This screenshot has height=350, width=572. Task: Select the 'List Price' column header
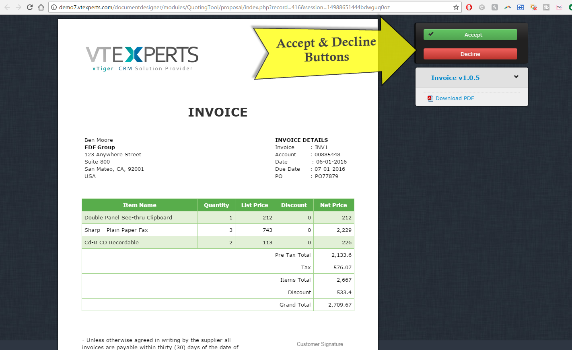coord(255,205)
